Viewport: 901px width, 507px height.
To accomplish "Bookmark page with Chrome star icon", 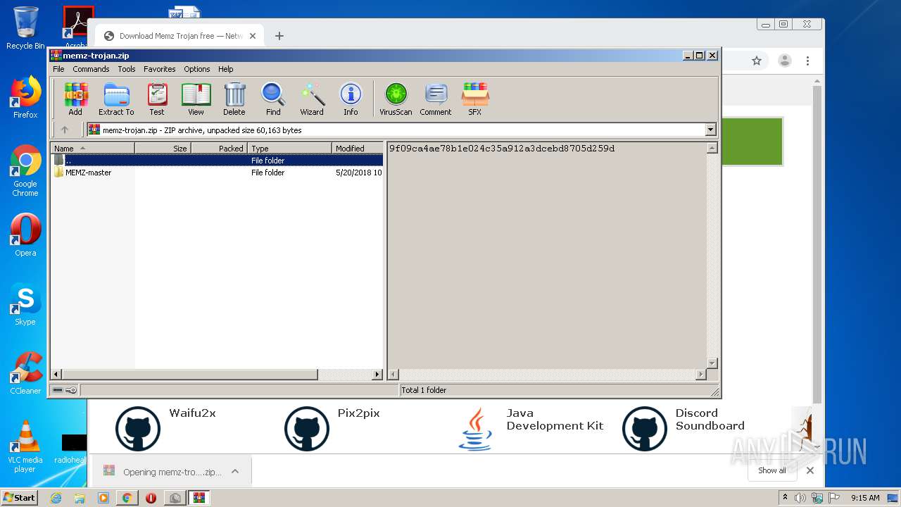I will click(757, 61).
